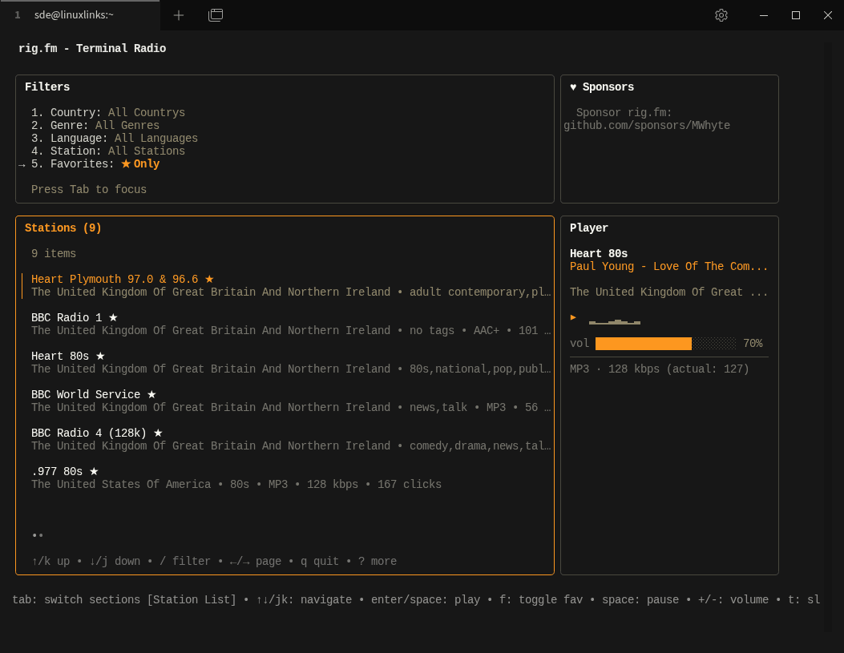Screen dimensions: 844x653
Task: Click the star next to BBC Radio 1
Action: point(113,318)
